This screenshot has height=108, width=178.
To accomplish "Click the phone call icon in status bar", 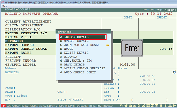I will 121,106.
